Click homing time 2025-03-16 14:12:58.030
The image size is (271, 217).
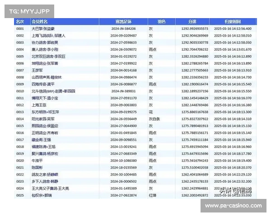(x=233, y=42)
